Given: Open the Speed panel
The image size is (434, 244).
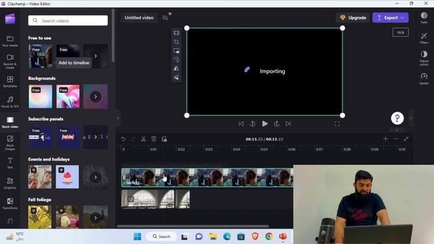Looking at the screenshot, I should (424, 79).
